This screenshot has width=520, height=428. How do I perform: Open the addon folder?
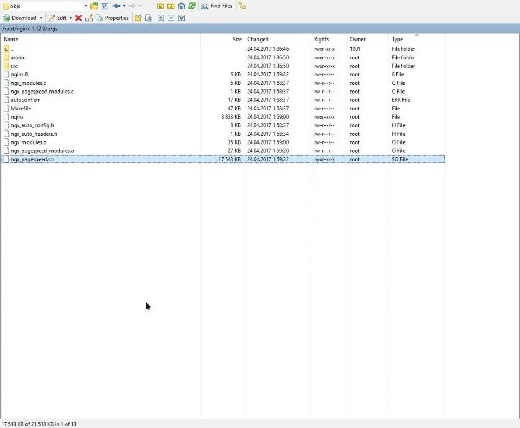click(18, 57)
